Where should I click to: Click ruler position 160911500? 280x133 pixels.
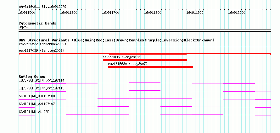pos(27,13)
